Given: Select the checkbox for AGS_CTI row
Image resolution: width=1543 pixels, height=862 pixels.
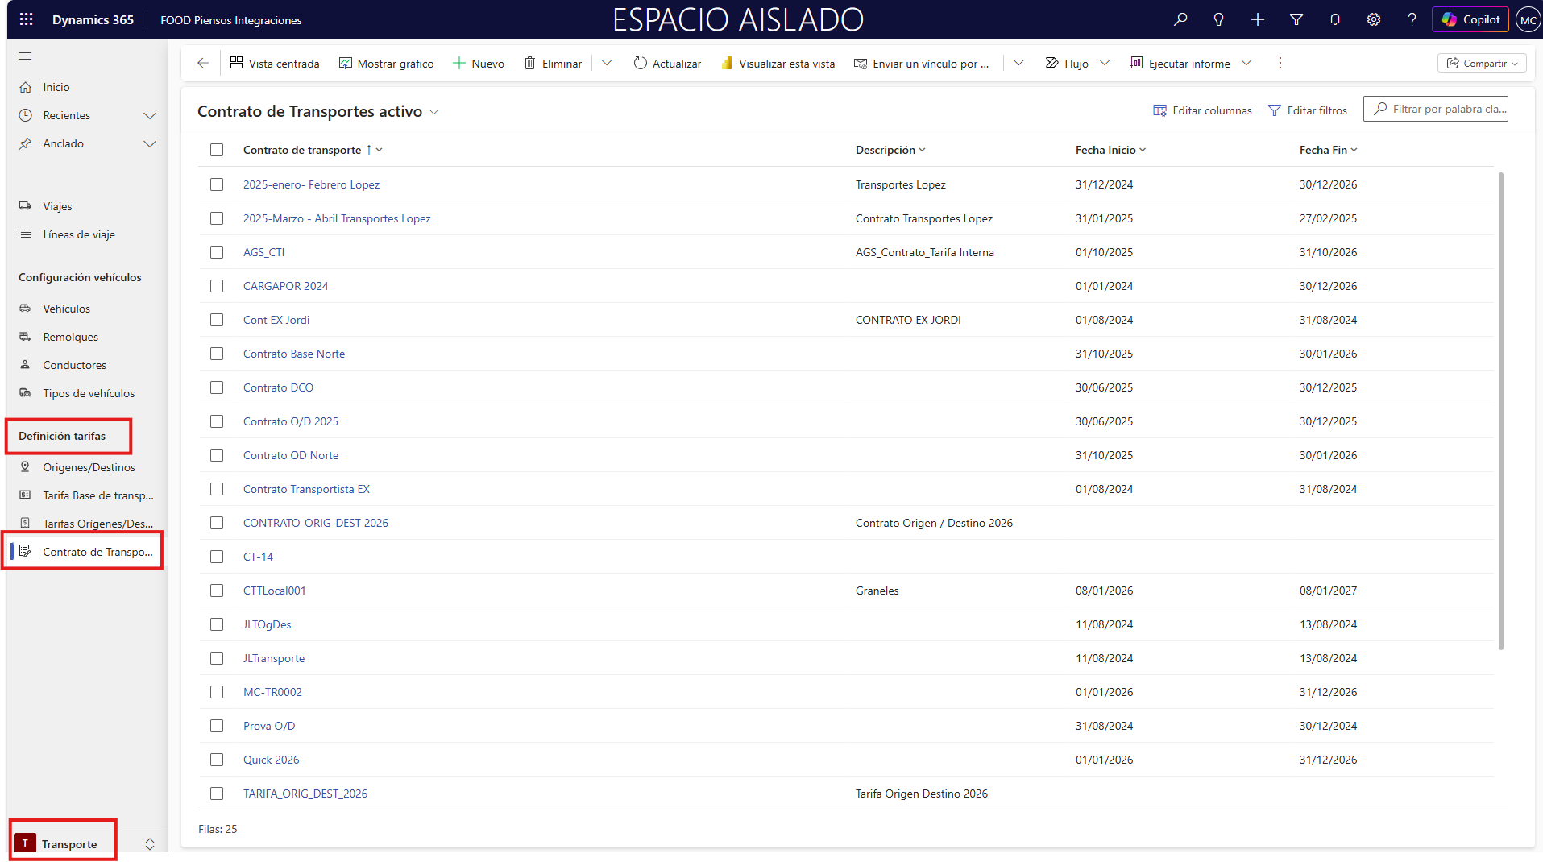Looking at the screenshot, I should pyautogui.click(x=217, y=252).
